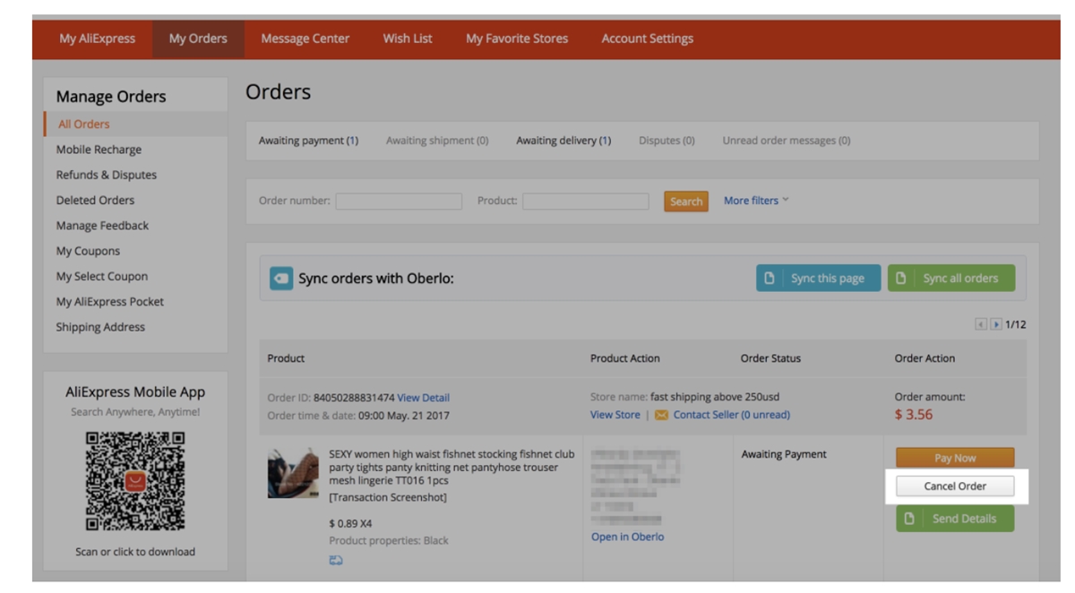
Task: Click the Order ID 84050288831474
Action: pyautogui.click(x=354, y=398)
